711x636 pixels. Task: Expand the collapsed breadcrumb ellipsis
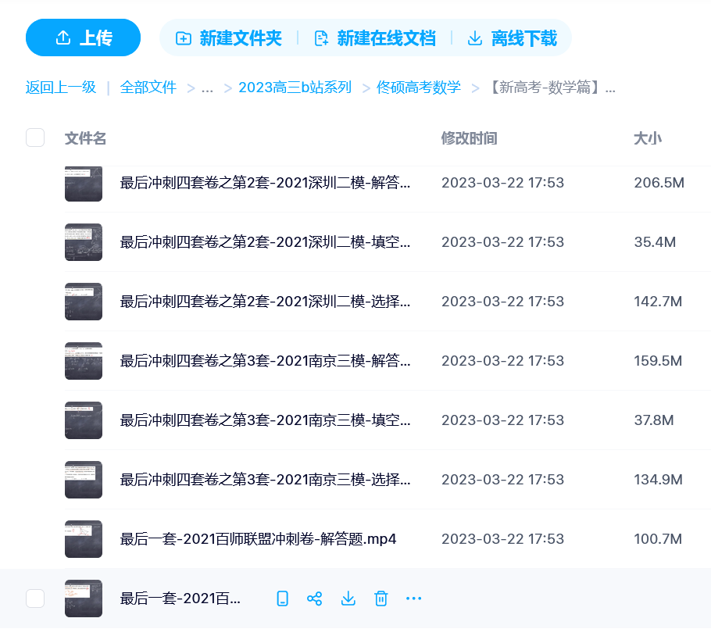point(207,88)
